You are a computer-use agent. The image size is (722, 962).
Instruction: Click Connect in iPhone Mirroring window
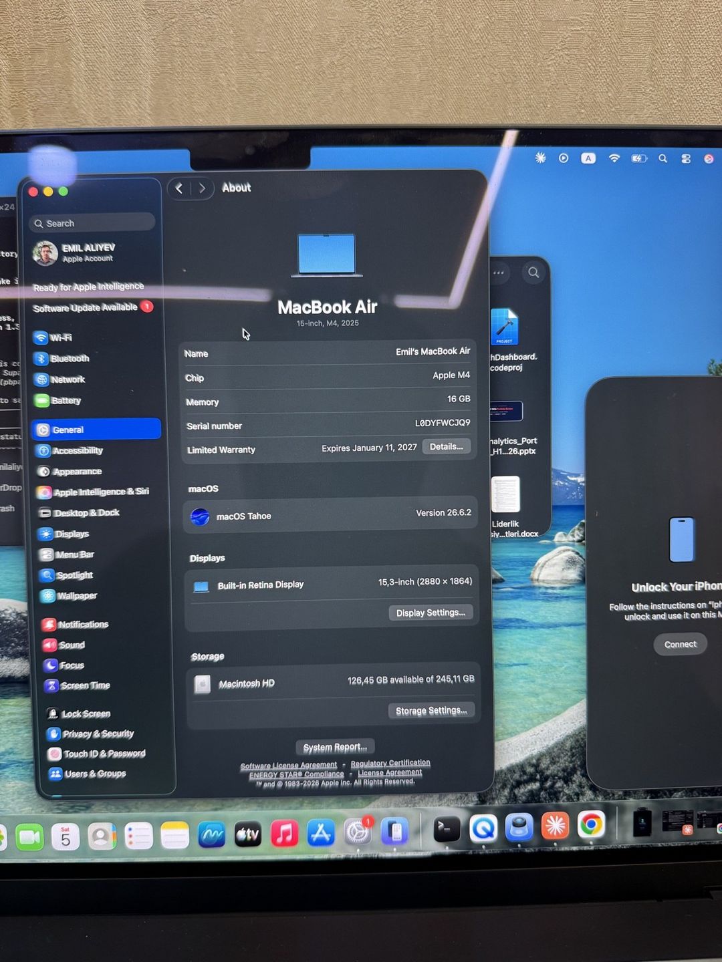(x=681, y=644)
